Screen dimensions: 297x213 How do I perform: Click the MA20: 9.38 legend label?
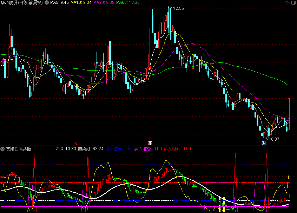coord(104,2)
